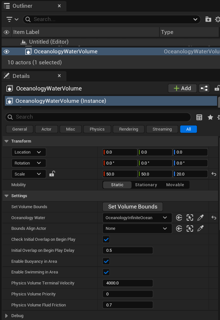Click the Set Volume Bounds button
This screenshot has width=220, height=320.
pos(133,207)
